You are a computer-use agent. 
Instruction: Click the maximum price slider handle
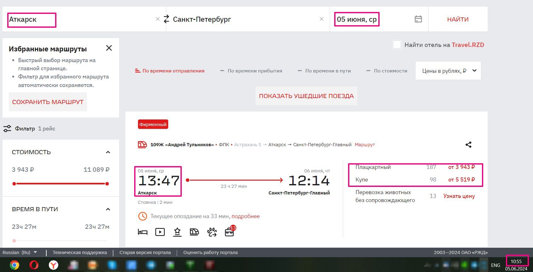(107, 184)
